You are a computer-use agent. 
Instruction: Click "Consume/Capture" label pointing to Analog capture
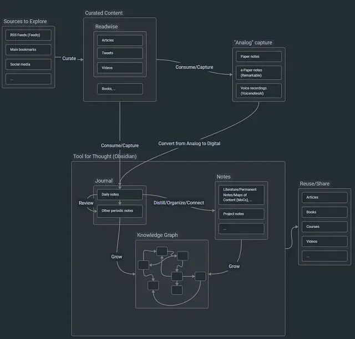pyautogui.click(x=194, y=67)
